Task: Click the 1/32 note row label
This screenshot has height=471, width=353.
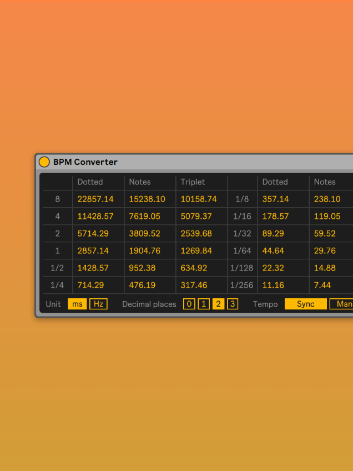Action: (242, 233)
